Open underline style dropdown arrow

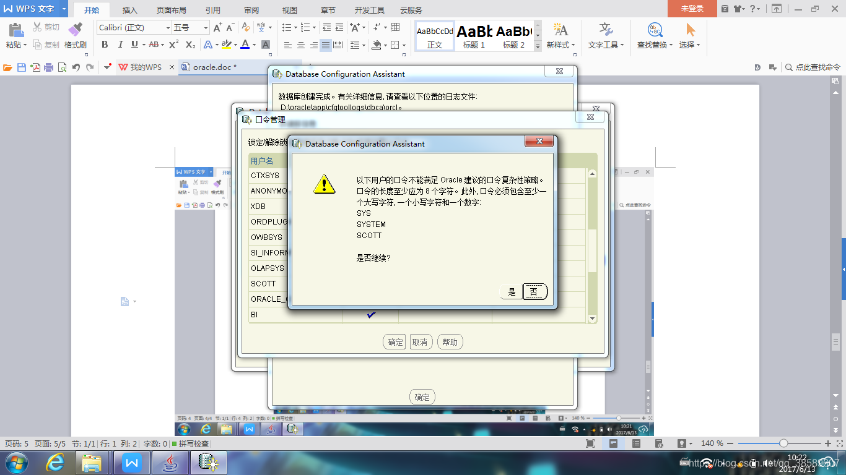pos(144,45)
